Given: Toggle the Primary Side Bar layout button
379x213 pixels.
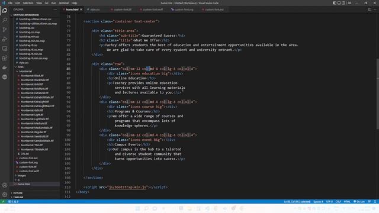Looking at the screenshot, I should point(335,3).
